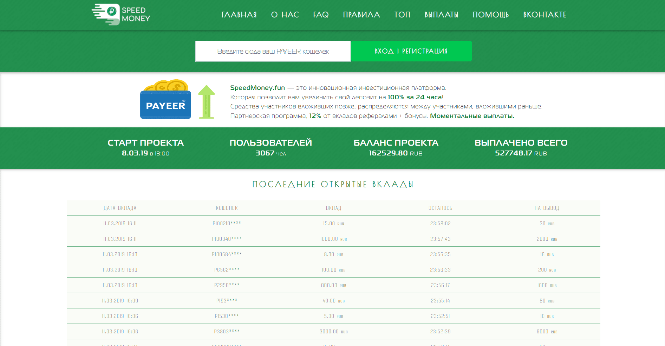This screenshot has height=346, width=665.
Task: Click the remaining time 23:55:14
Action: coord(441,301)
